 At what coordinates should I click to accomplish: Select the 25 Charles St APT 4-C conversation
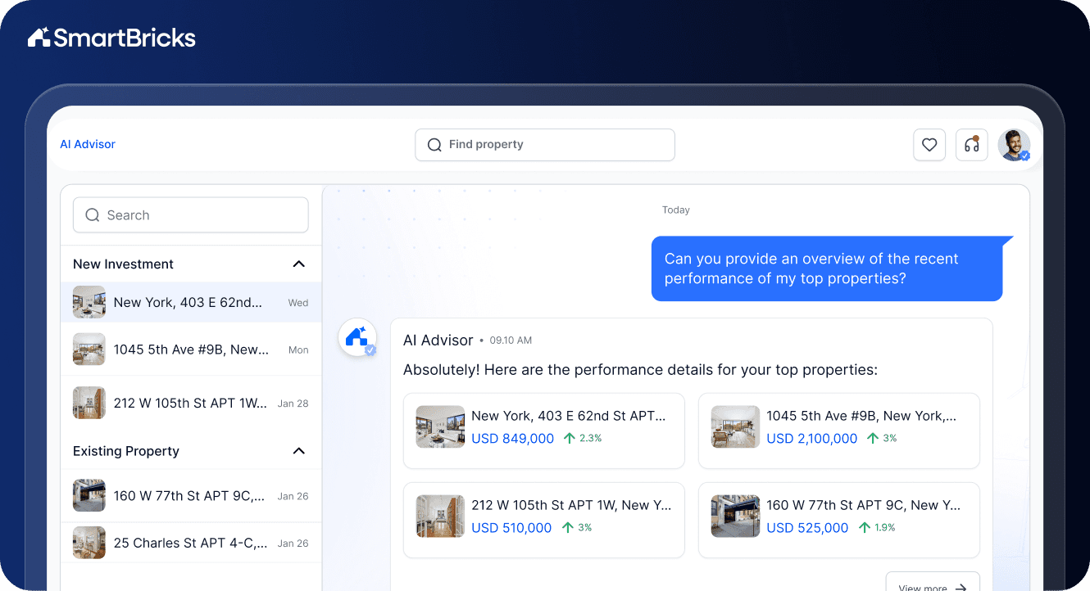190,543
